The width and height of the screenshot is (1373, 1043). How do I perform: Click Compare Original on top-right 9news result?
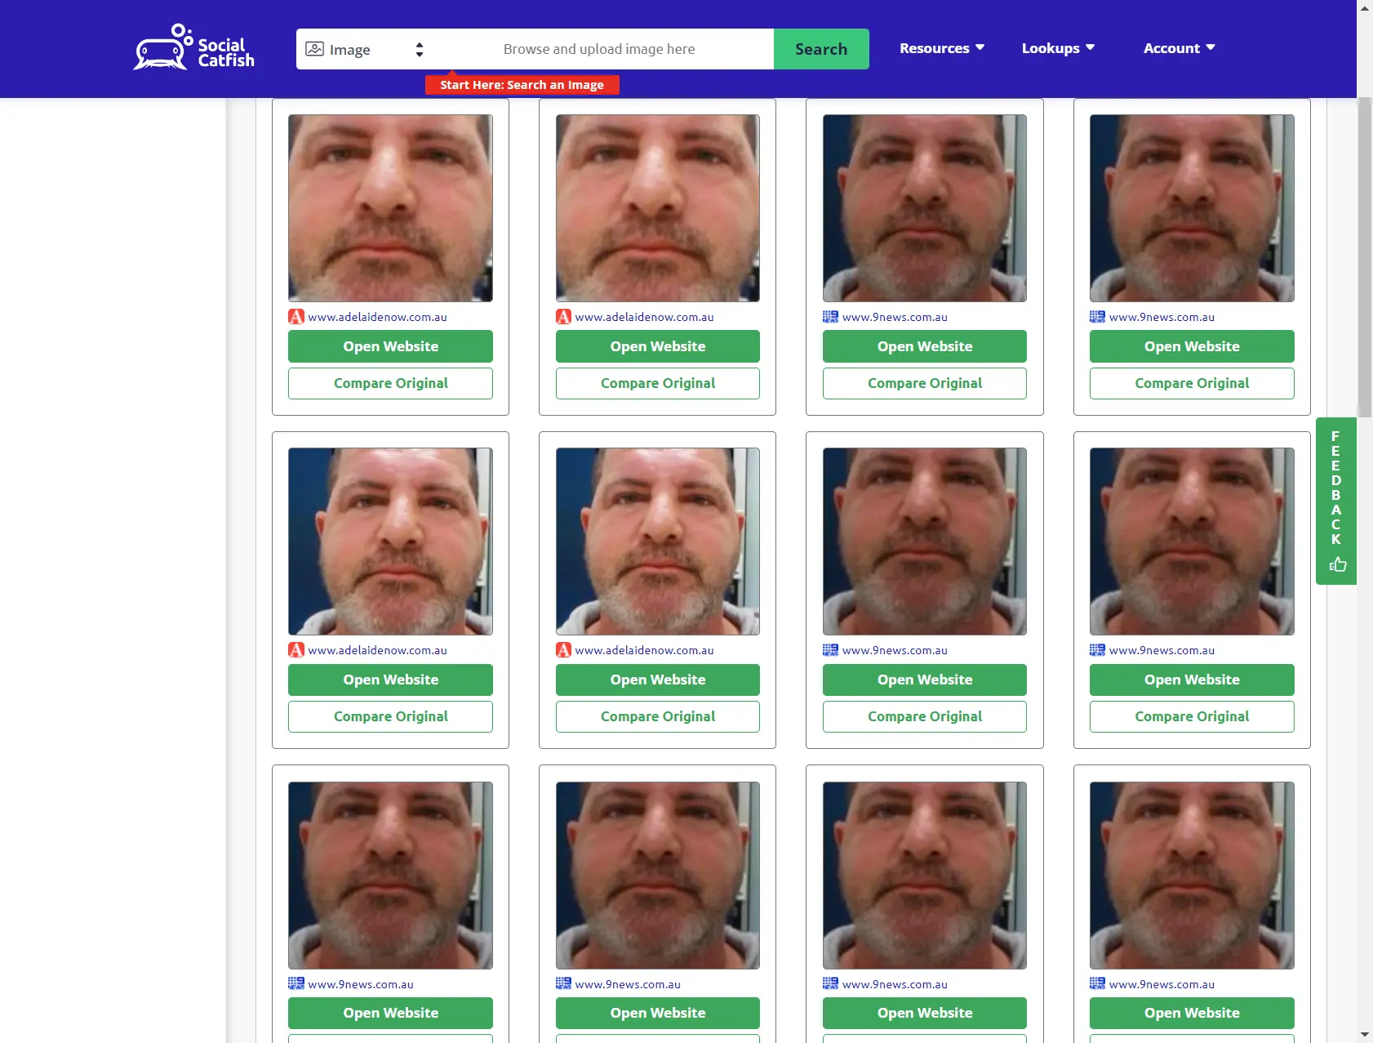[1191, 383]
